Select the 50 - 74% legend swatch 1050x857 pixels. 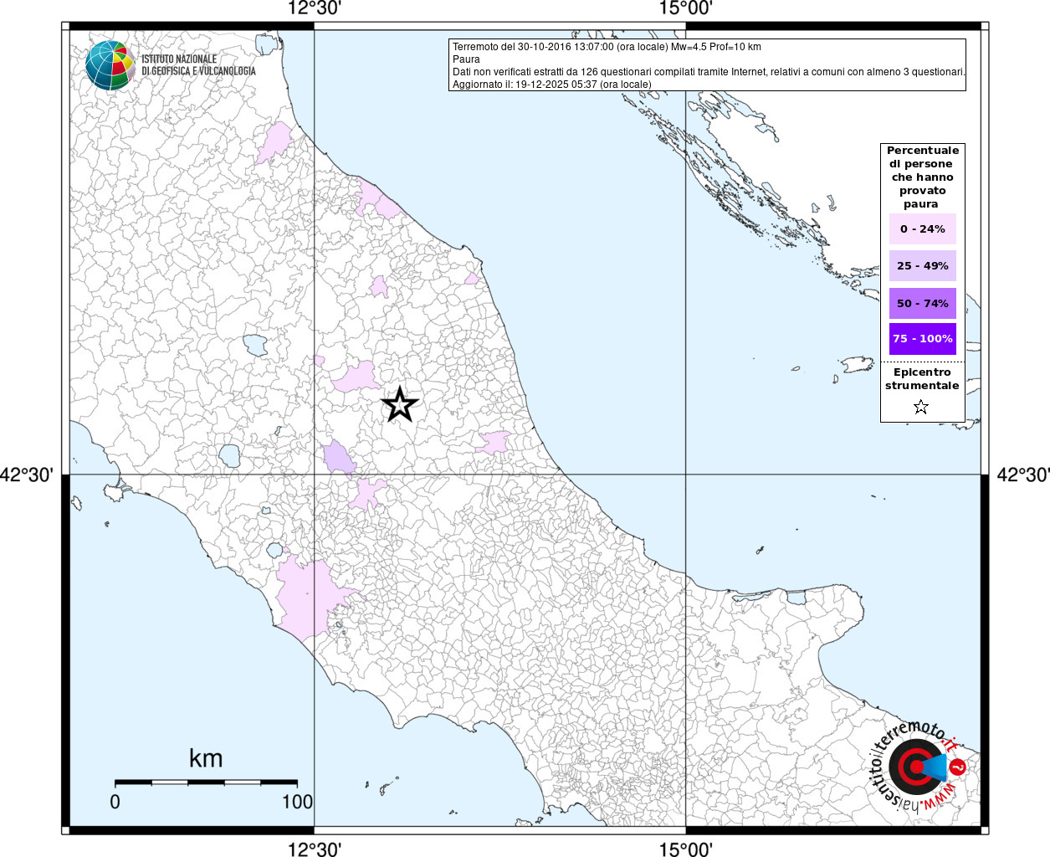[x=922, y=303]
